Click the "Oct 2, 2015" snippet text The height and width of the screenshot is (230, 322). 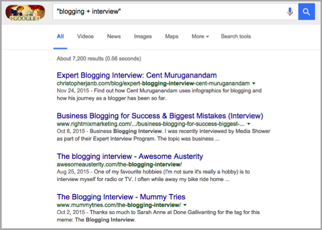coord(71,212)
